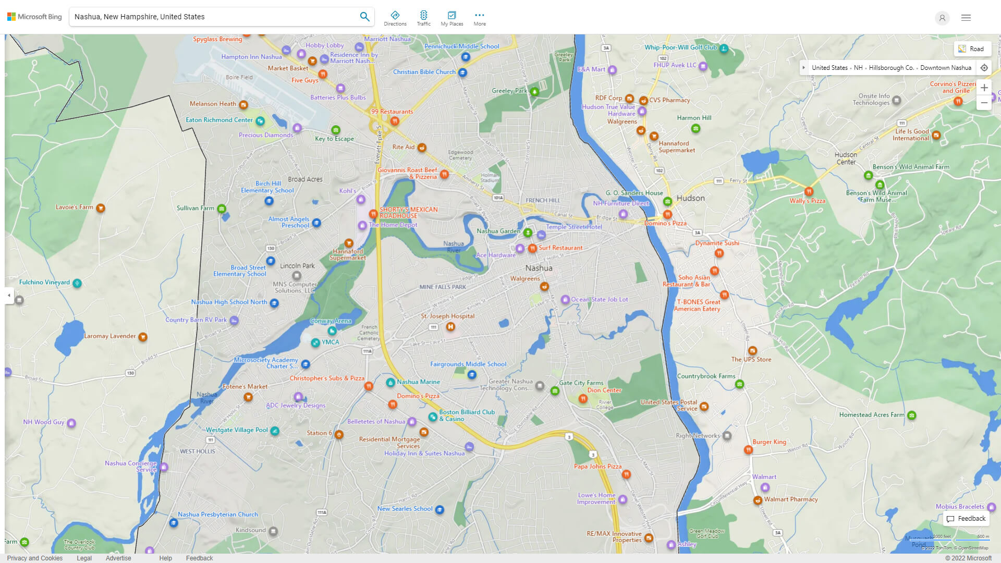Open Directions tool
The width and height of the screenshot is (1001, 563).
point(395,18)
